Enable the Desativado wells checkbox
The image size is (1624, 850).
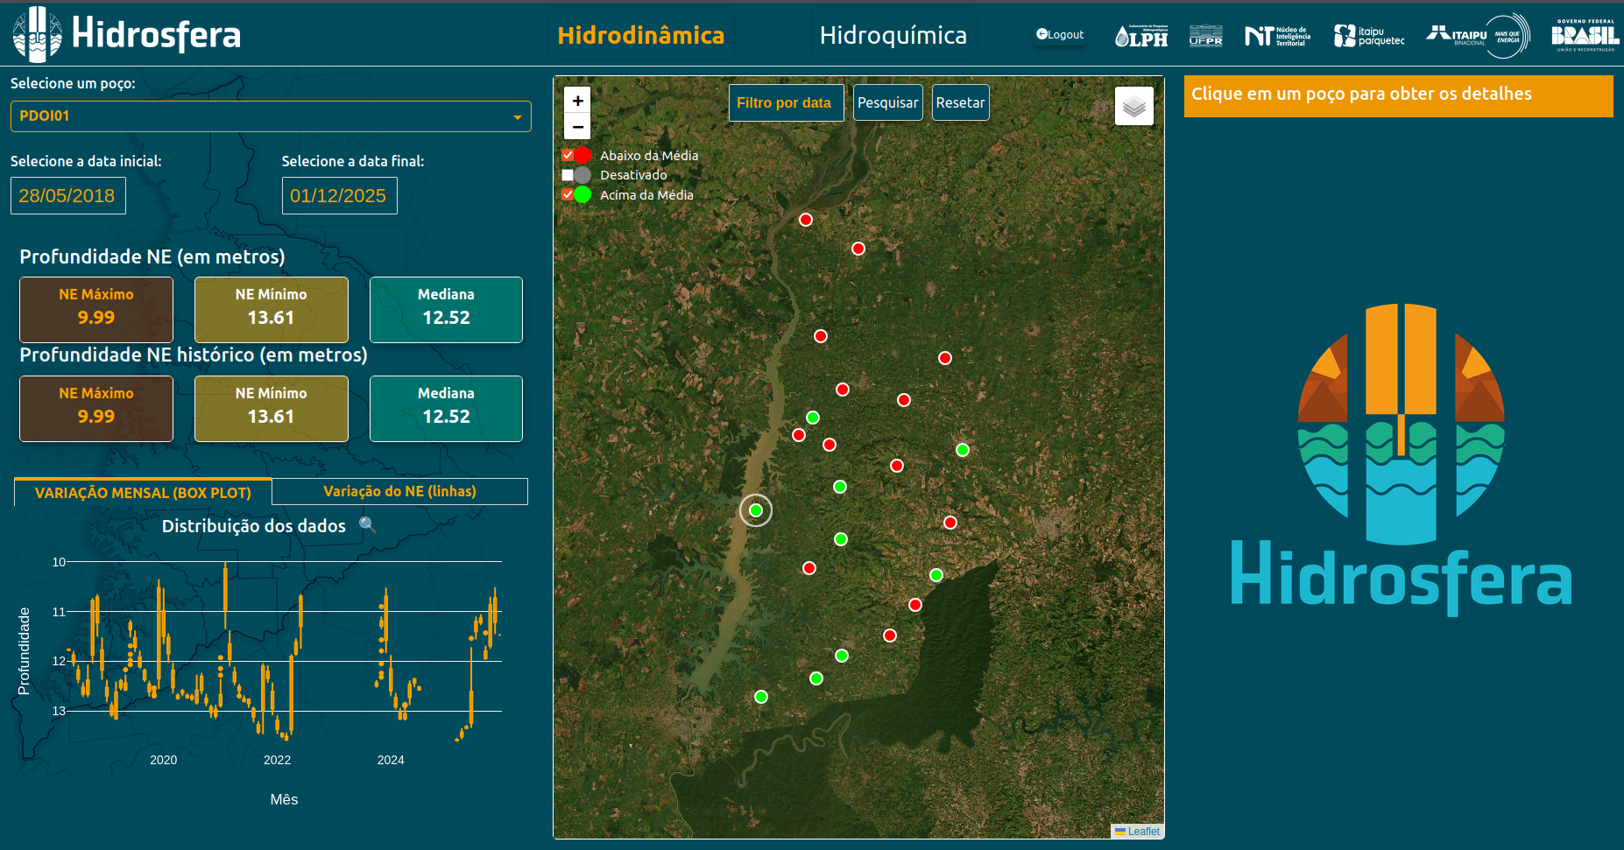pos(568,175)
